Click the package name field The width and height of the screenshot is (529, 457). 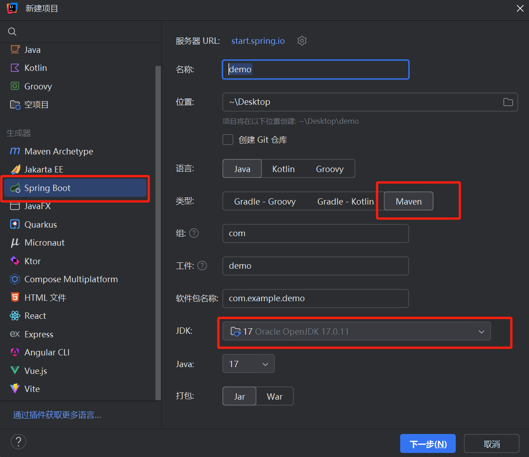[x=316, y=298]
